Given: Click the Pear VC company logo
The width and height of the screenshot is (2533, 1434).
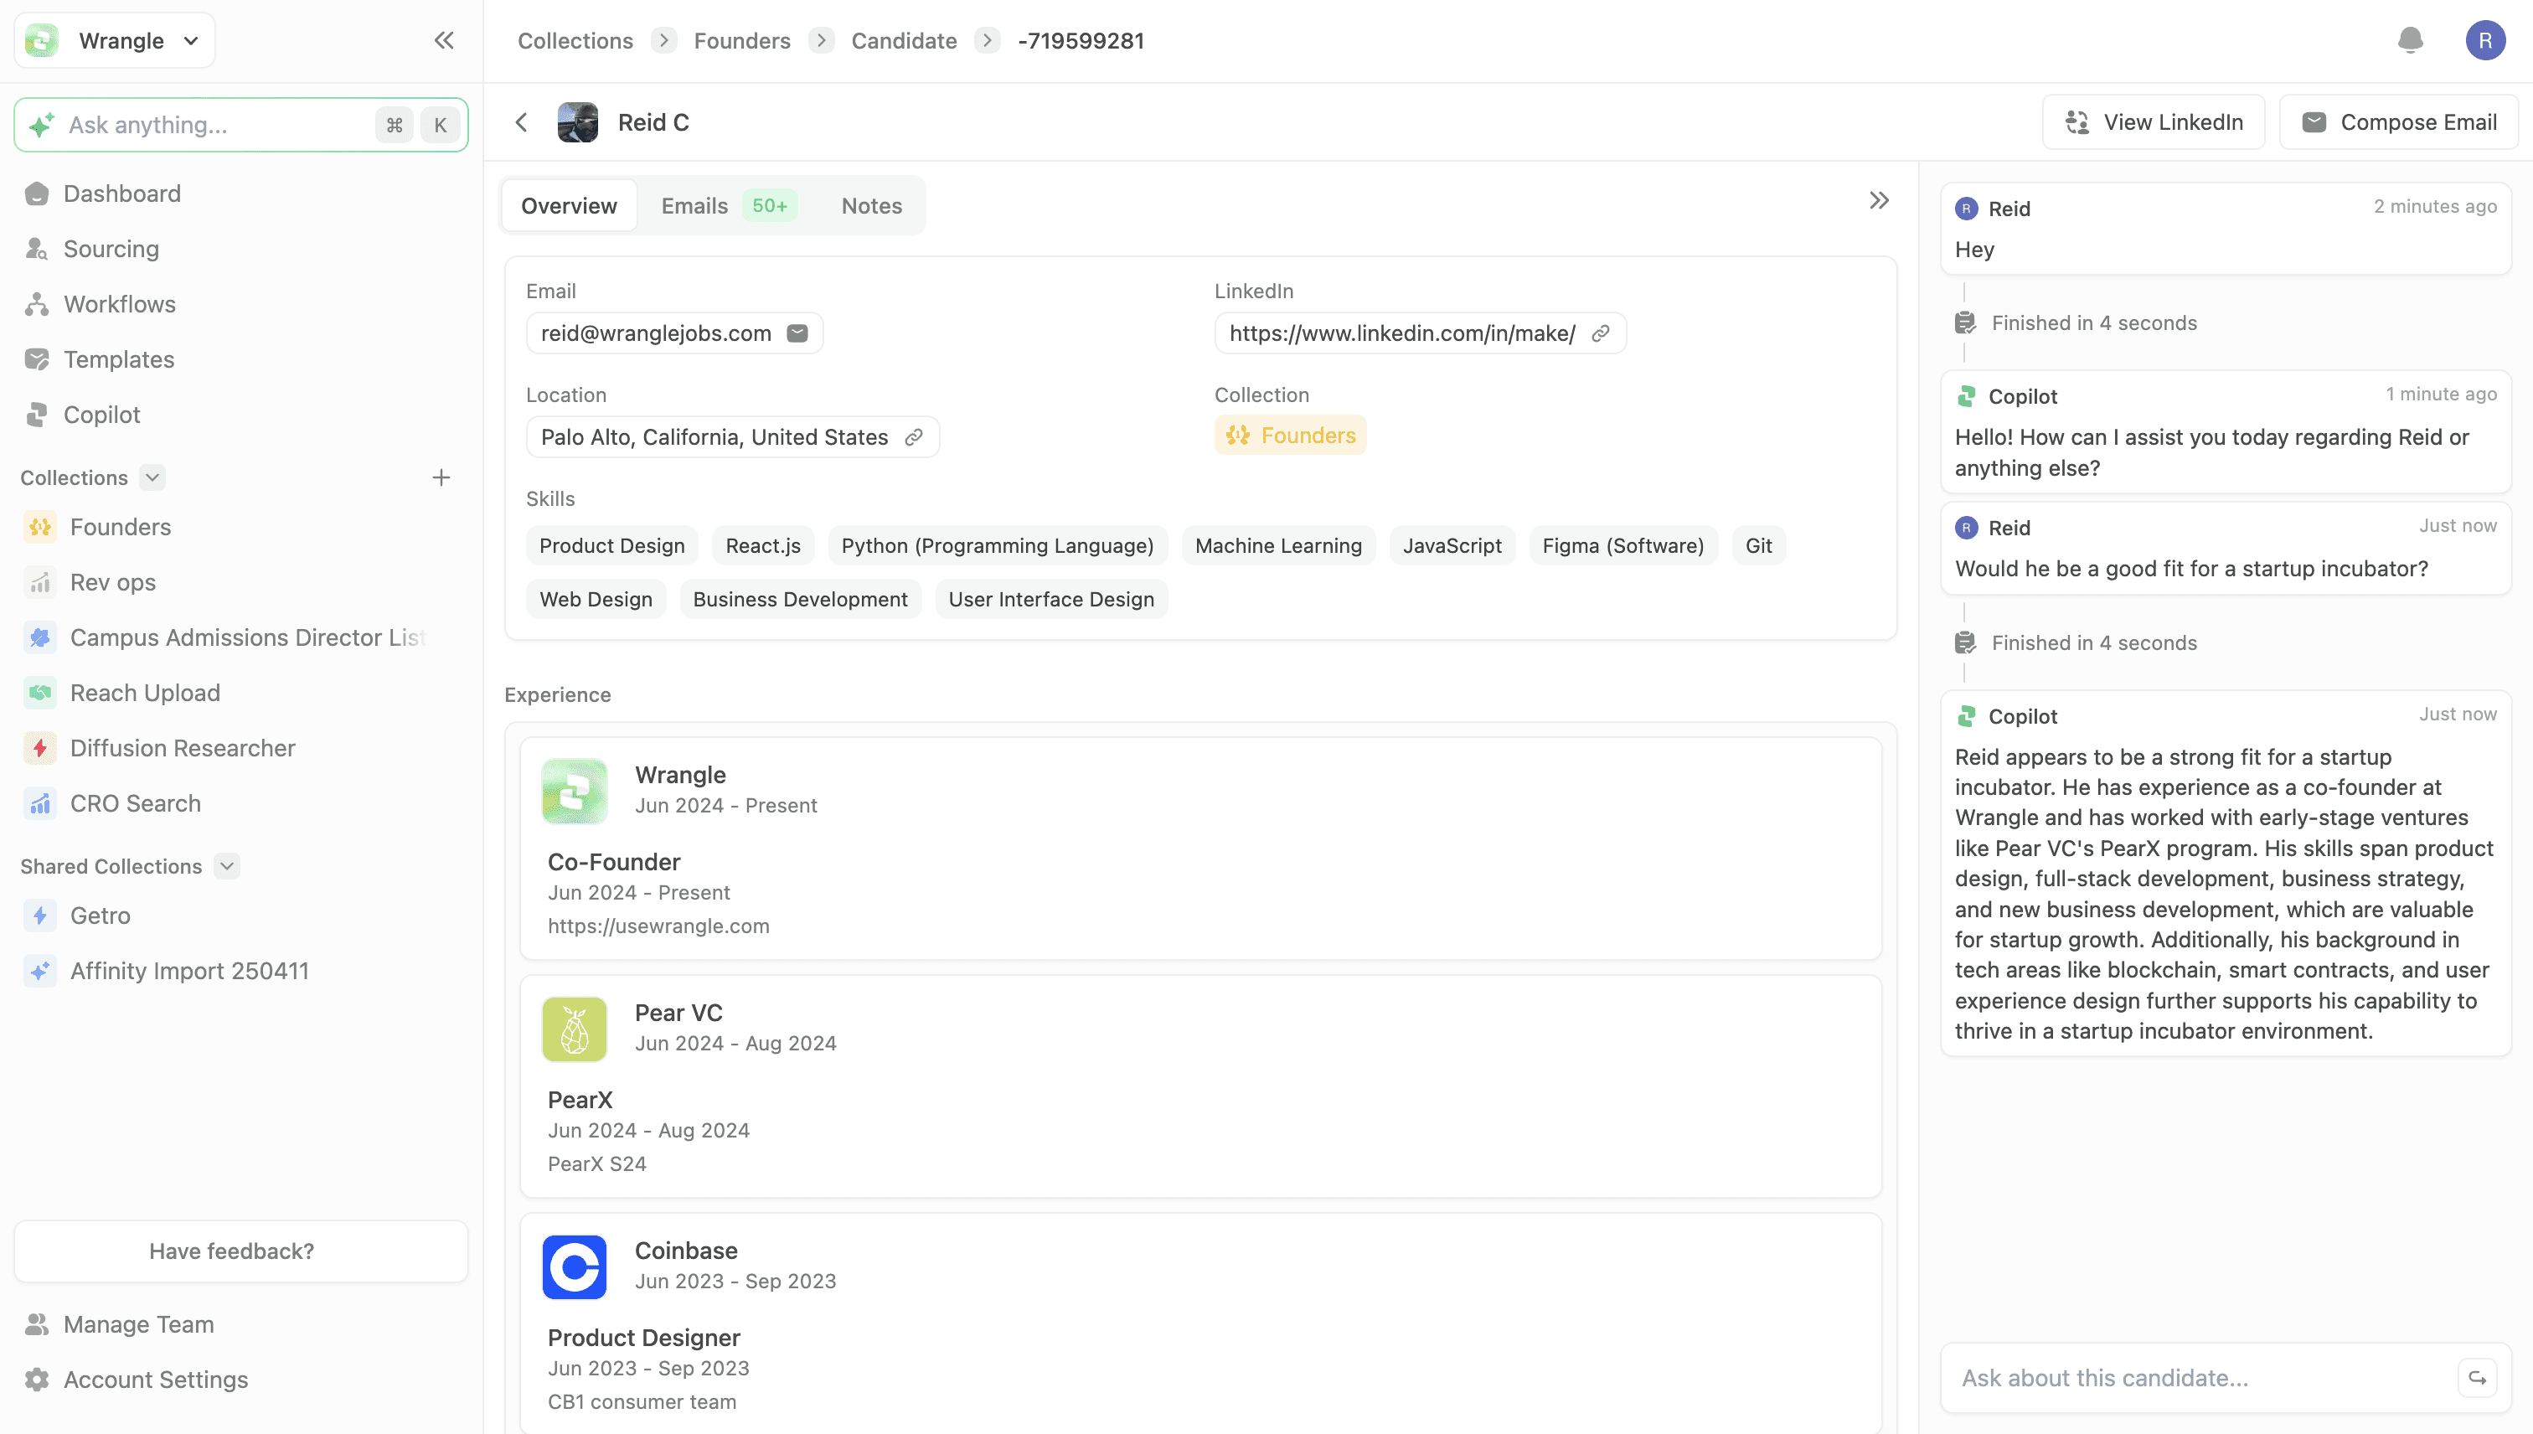Looking at the screenshot, I should (574, 1029).
